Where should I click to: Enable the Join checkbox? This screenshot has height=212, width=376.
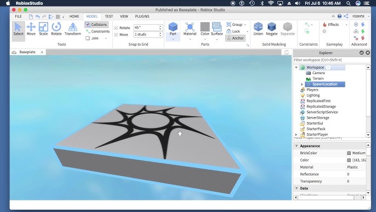tap(88, 38)
